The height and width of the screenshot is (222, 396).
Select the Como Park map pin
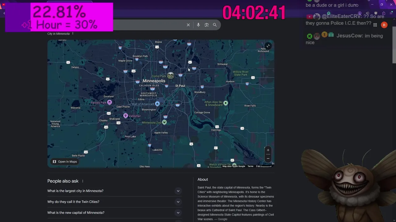point(170,76)
